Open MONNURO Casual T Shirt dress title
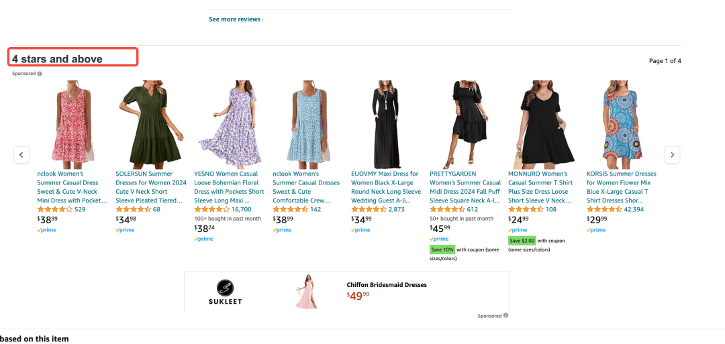 click(x=540, y=186)
